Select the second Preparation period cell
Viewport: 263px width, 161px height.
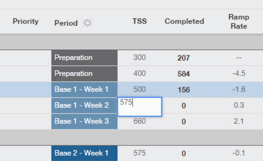(85, 74)
